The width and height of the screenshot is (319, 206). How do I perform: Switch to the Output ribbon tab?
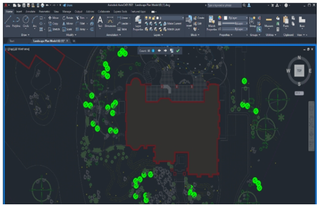point(78,12)
